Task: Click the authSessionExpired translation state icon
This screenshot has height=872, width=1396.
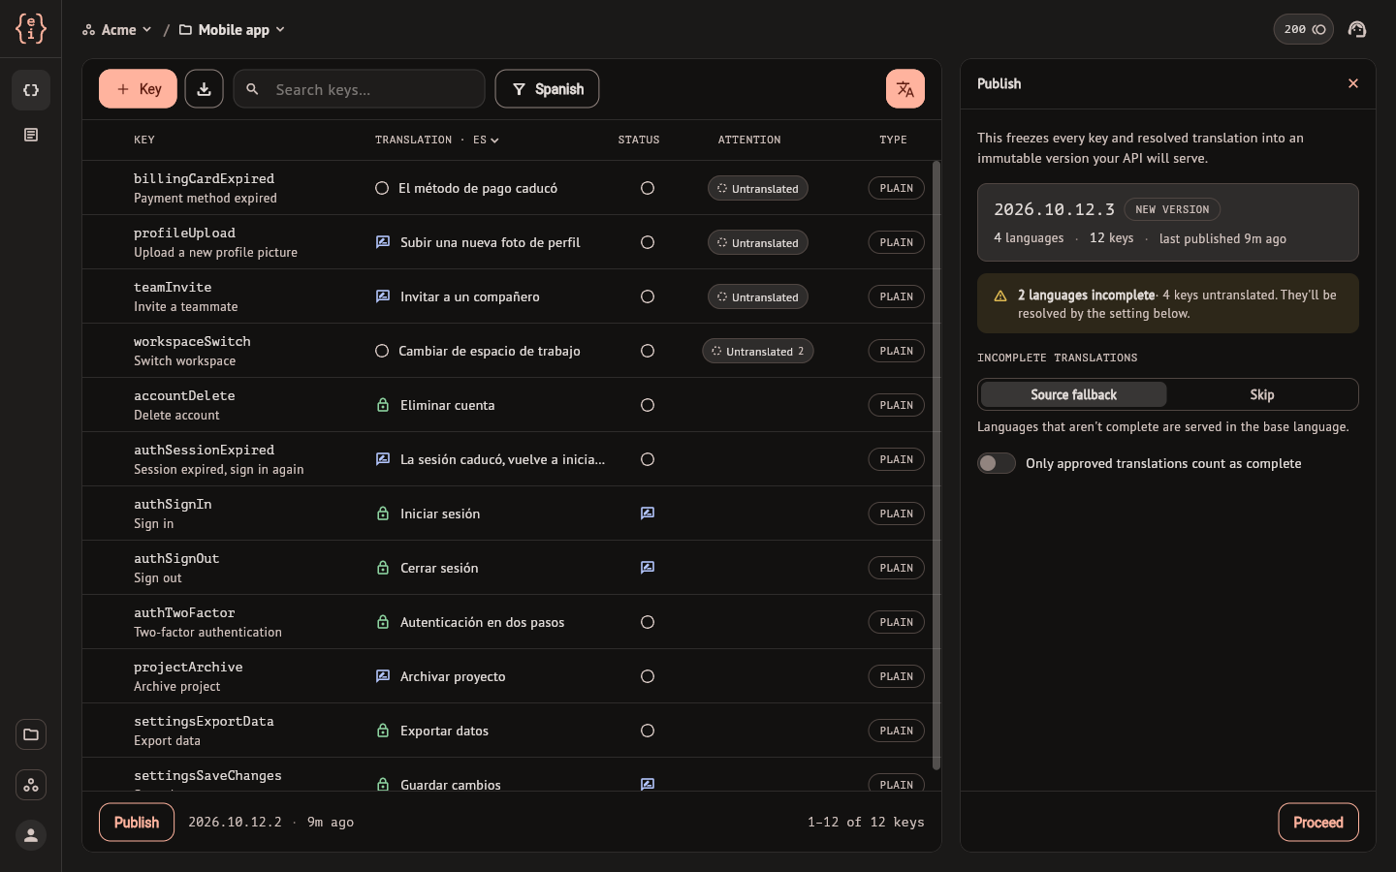Action: [383, 459]
